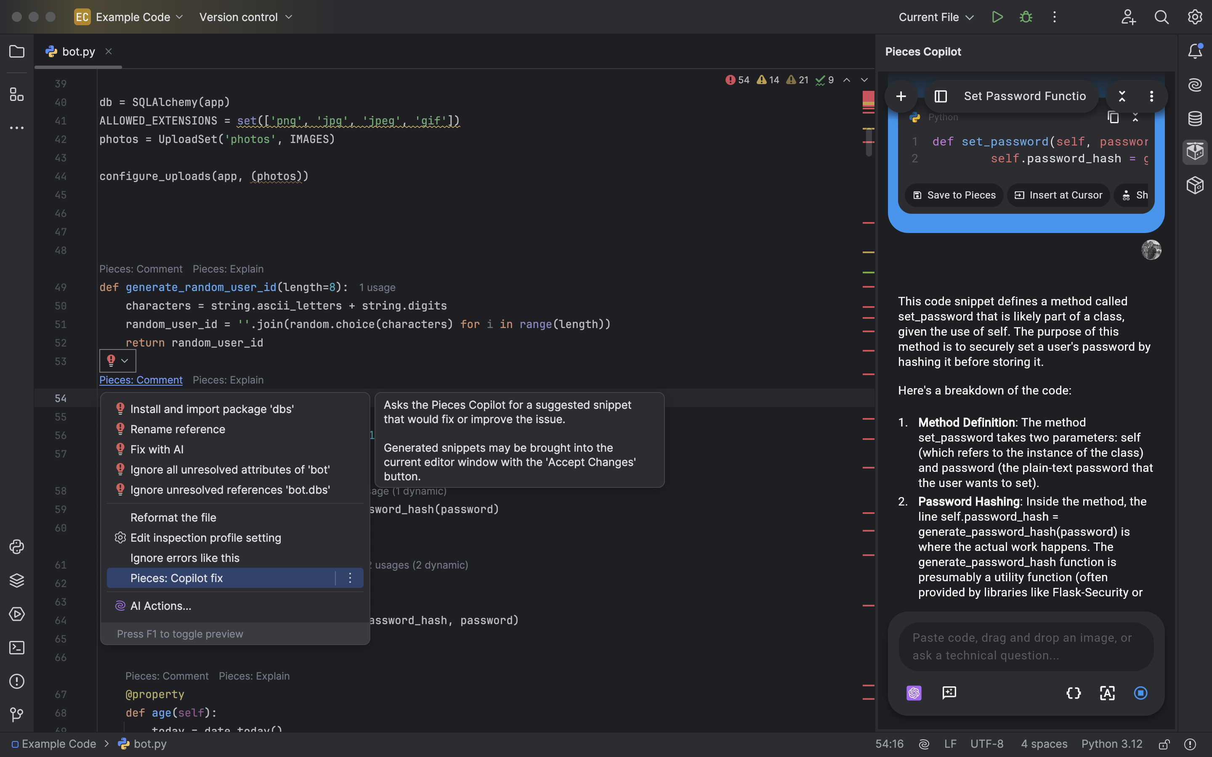Open IDE settings gear
This screenshot has height=757, width=1212.
pyautogui.click(x=1195, y=17)
